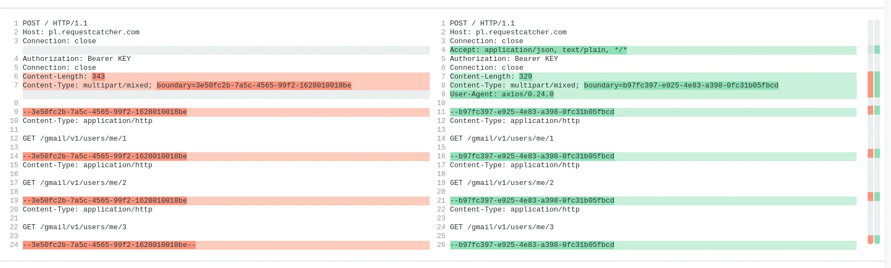
Task: Jump to the topmost green overview ruler marker
Action: 877,50
